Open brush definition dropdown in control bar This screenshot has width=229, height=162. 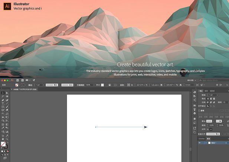tap(75, 85)
